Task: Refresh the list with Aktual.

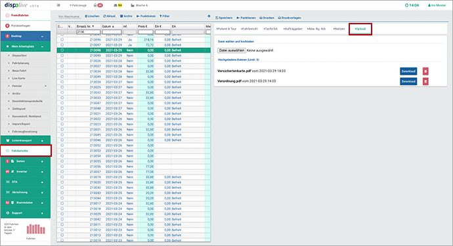Action: pyautogui.click(x=110, y=16)
